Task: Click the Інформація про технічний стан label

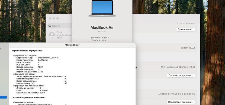Action: click(28, 86)
